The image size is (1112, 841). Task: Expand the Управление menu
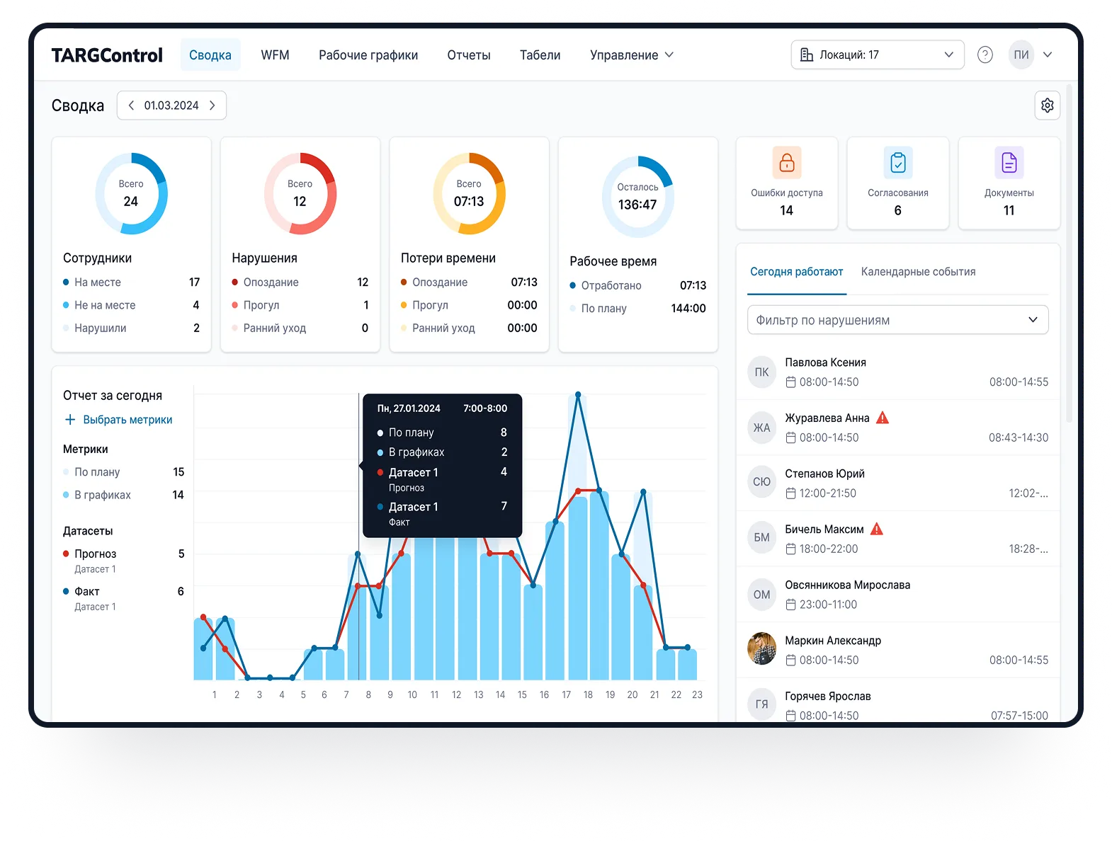631,55
